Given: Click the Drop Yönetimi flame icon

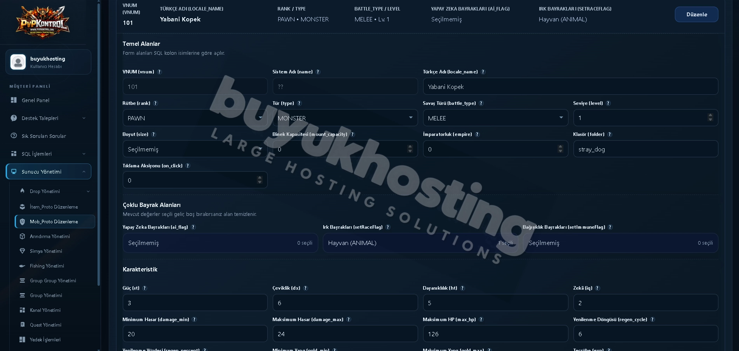Looking at the screenshot, I should pyautogui.click(x=22, y=191).
